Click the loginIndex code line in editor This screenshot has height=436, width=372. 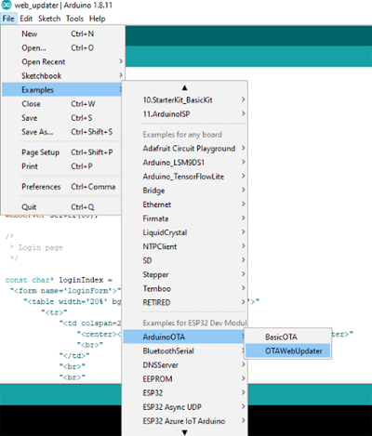[59, 280]
